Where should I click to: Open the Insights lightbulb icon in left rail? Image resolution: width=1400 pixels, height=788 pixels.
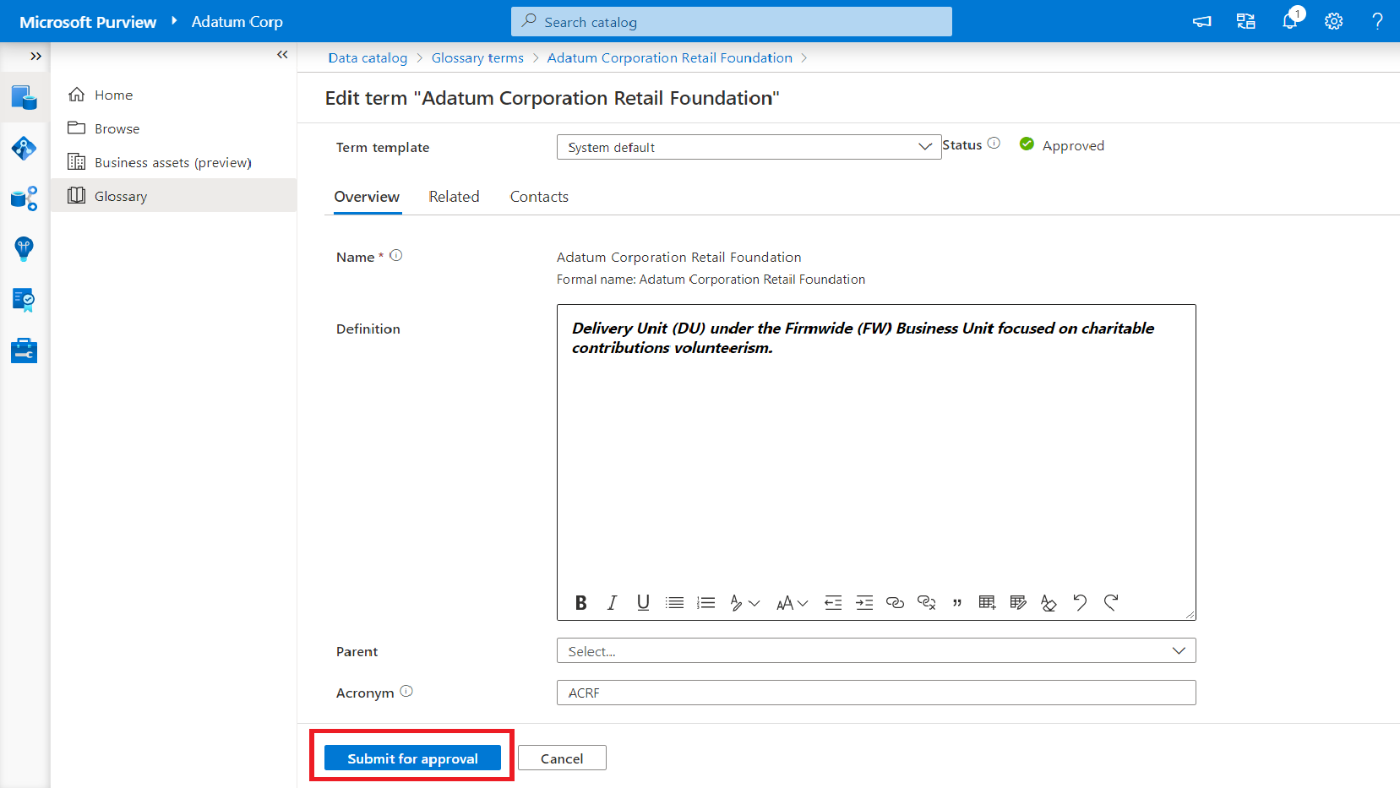[24, 248]
